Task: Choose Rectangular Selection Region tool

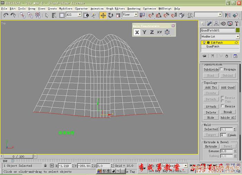Action: click(x=62, y=15)
